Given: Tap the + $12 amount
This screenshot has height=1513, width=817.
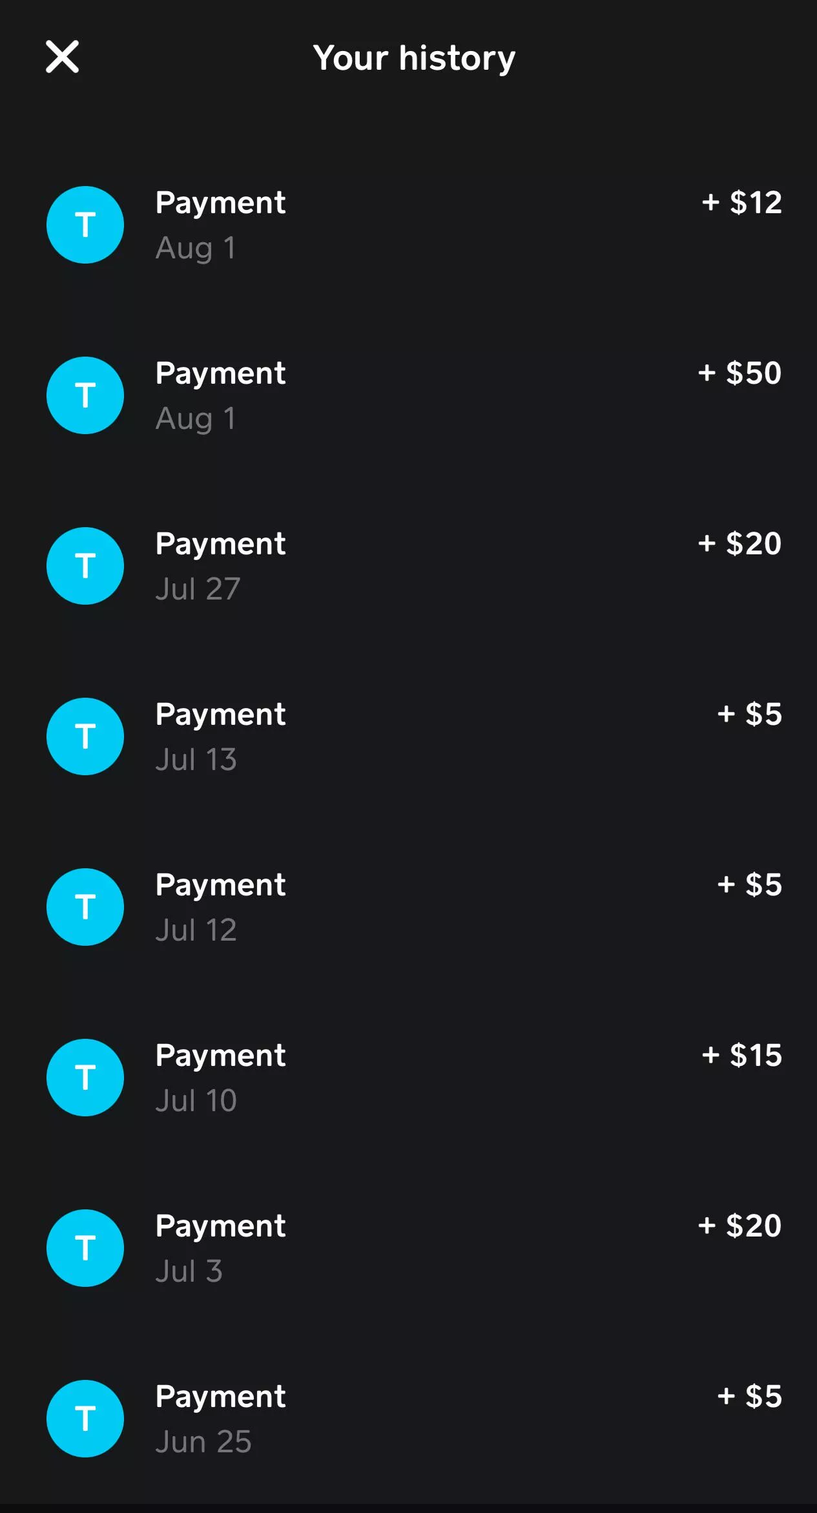Looking at the screenshot, I should (x=741, y=203).
